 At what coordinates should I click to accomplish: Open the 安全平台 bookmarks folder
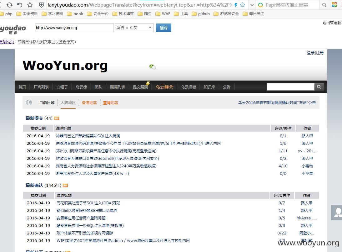[98, 14]
